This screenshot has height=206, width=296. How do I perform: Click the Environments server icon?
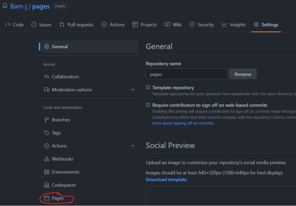pos(47,172)
